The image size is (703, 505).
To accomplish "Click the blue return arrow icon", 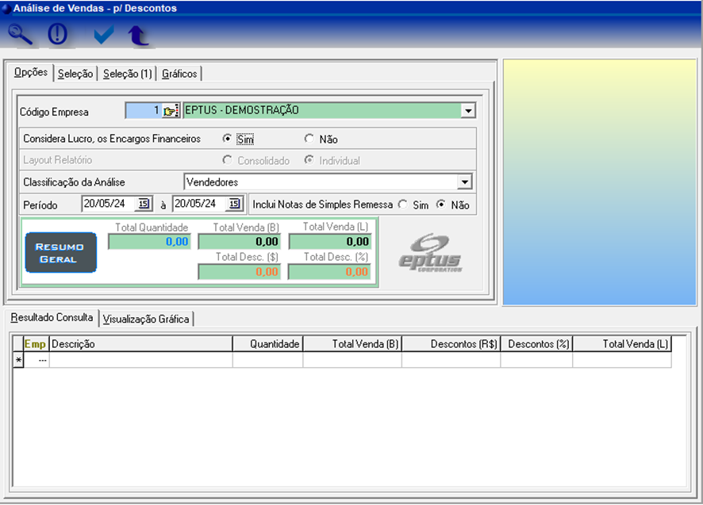I will (x=139, y=35).
